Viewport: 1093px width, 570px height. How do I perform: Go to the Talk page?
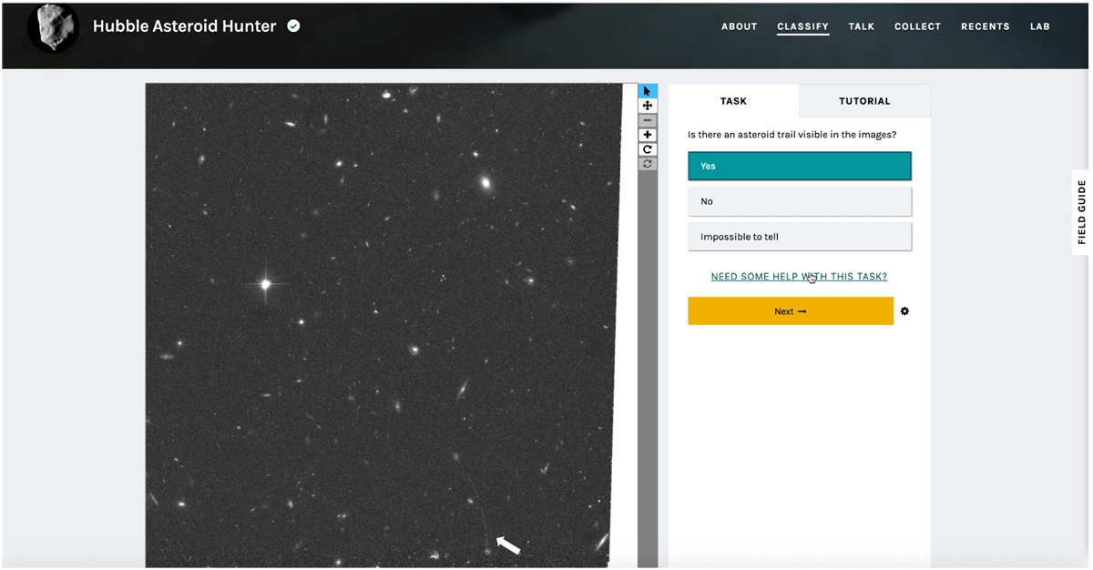[x=861, y=26]
